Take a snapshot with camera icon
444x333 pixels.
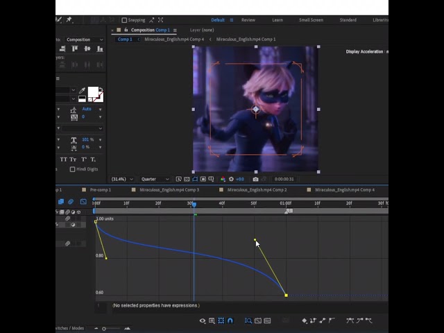point(255,179)
